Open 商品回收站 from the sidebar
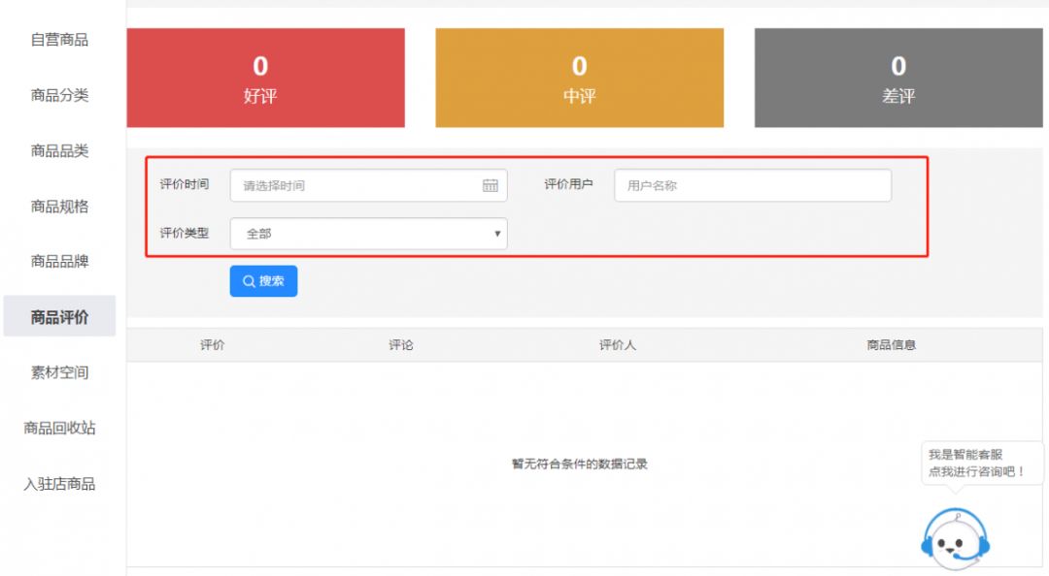Viewport: 1049px width, 576px height. point(58,428)
